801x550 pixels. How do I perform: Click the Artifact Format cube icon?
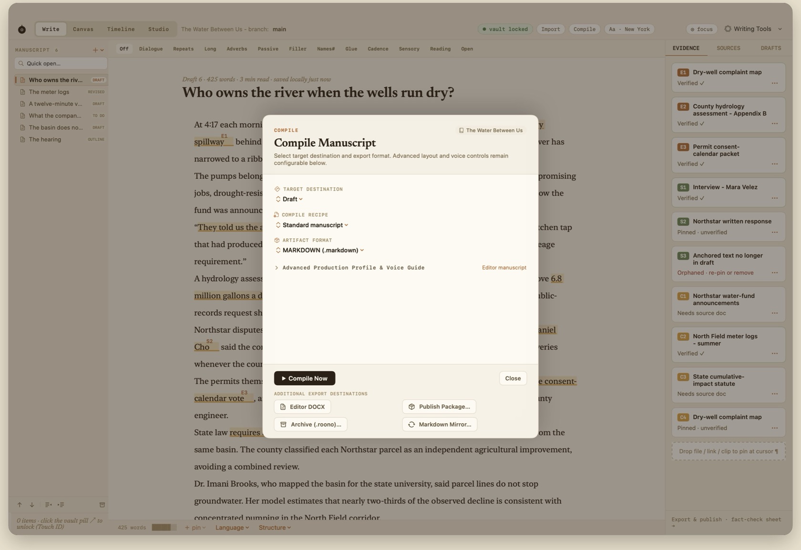pyautogui.click(x=277, y=240)
